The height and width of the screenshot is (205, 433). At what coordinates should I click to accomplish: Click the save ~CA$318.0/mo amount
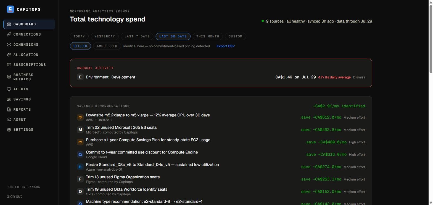[326, 154]
